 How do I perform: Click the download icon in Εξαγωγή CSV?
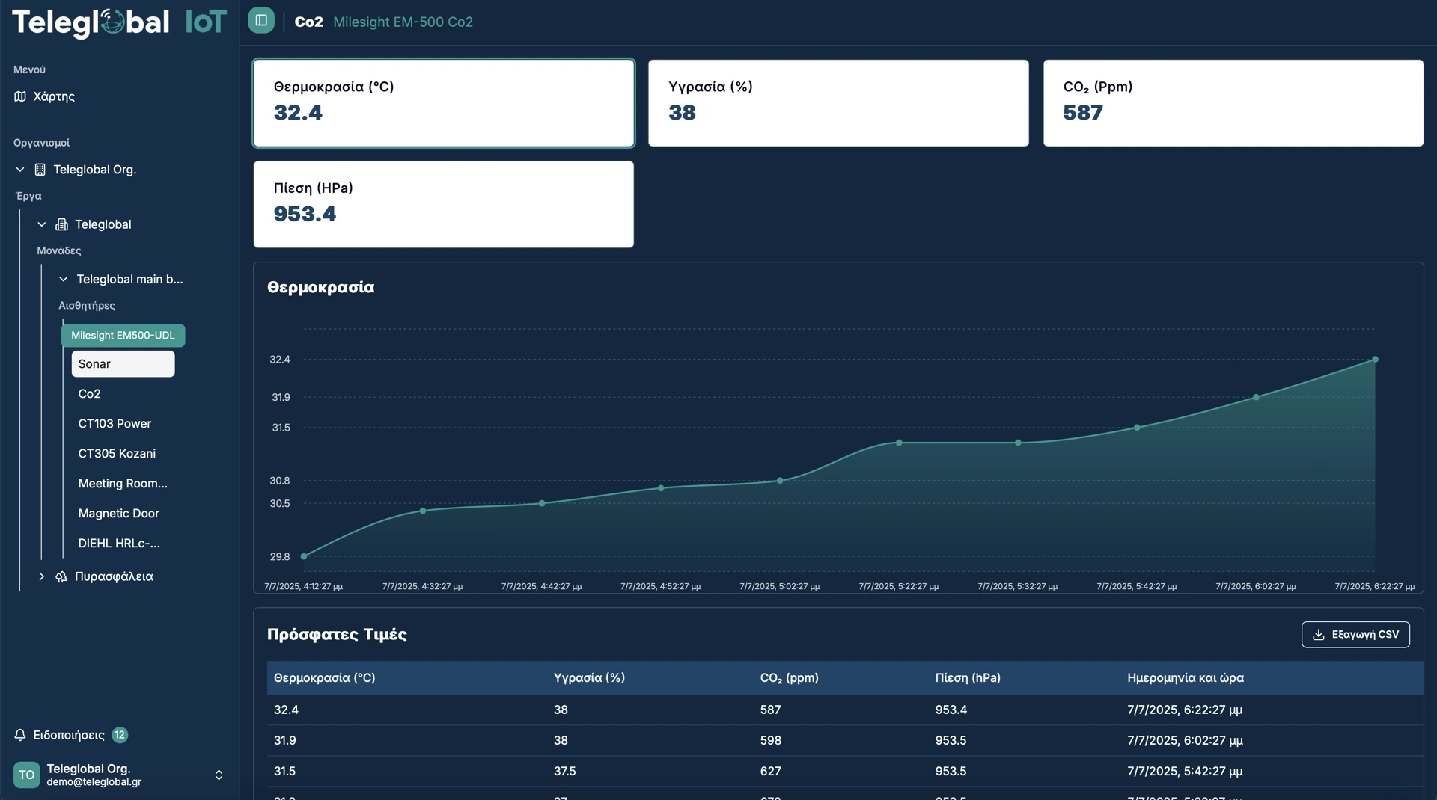click(x=1319, y=635)
